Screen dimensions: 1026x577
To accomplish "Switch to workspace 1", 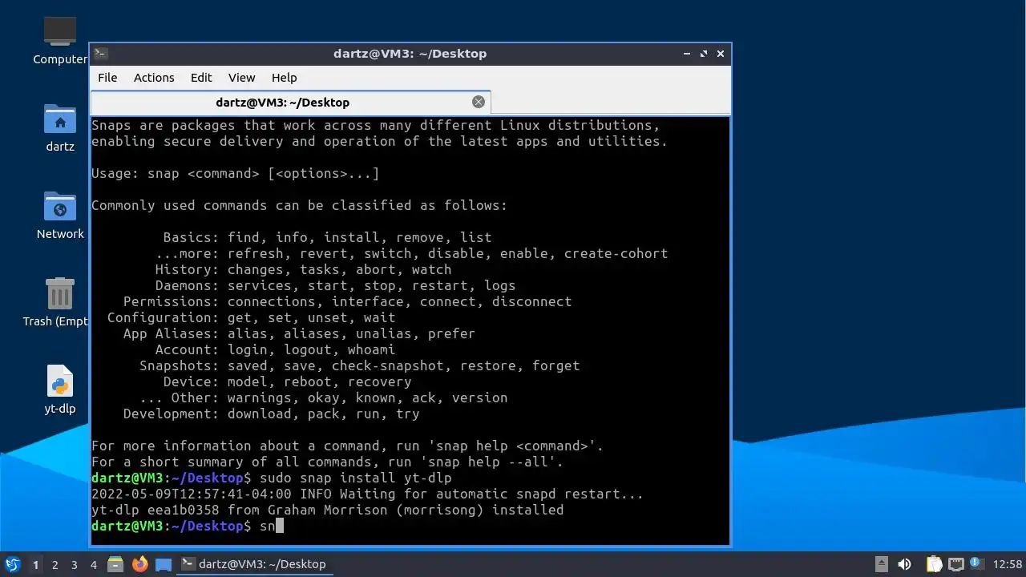I will coord(35,564).
